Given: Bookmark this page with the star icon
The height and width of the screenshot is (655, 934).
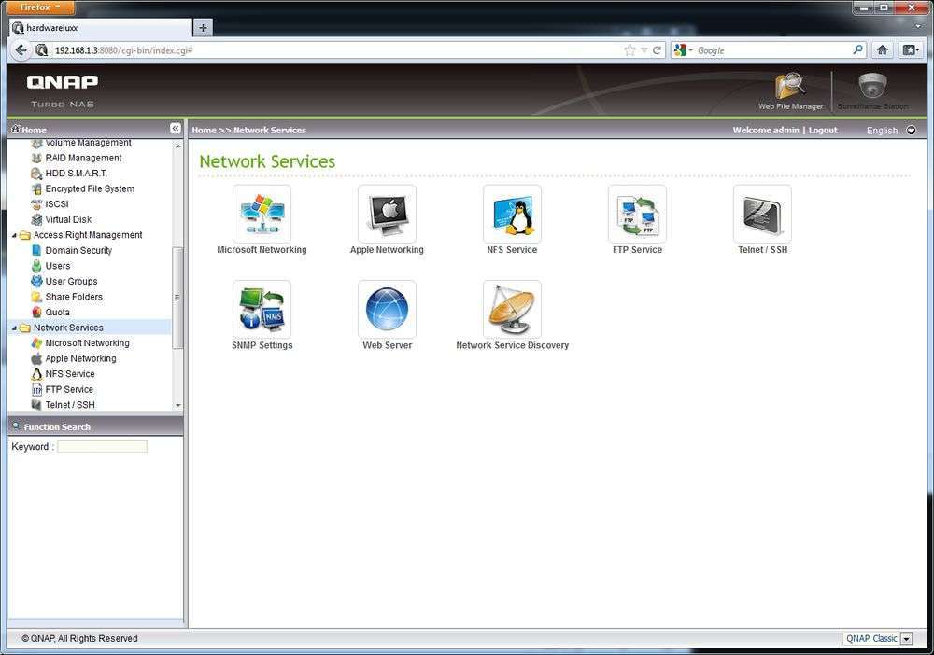Looking at the screenshot, I should click(x=630, y=50).
